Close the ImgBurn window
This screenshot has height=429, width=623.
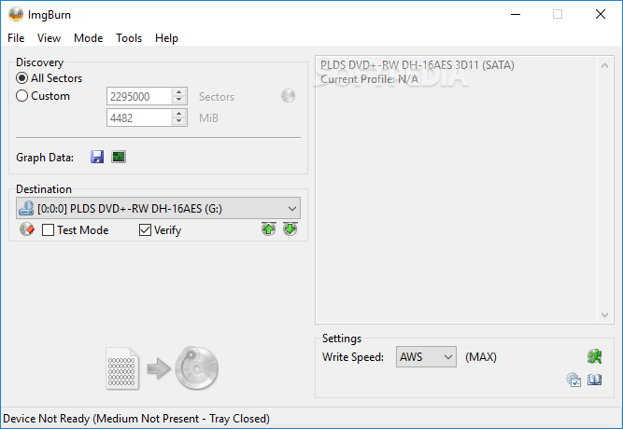point(601,14)
